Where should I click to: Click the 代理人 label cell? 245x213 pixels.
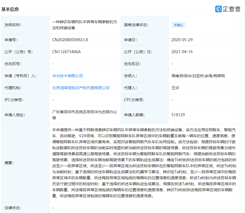145,88
